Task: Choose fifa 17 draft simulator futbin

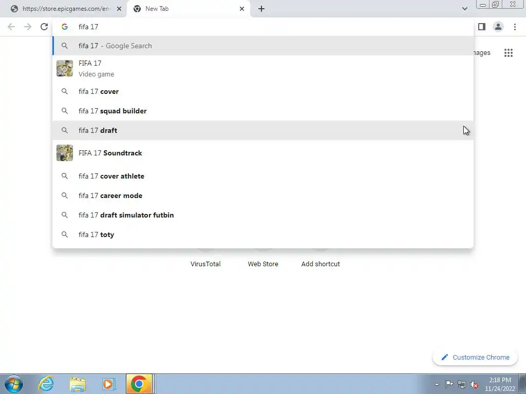Action: coord(263,215)
